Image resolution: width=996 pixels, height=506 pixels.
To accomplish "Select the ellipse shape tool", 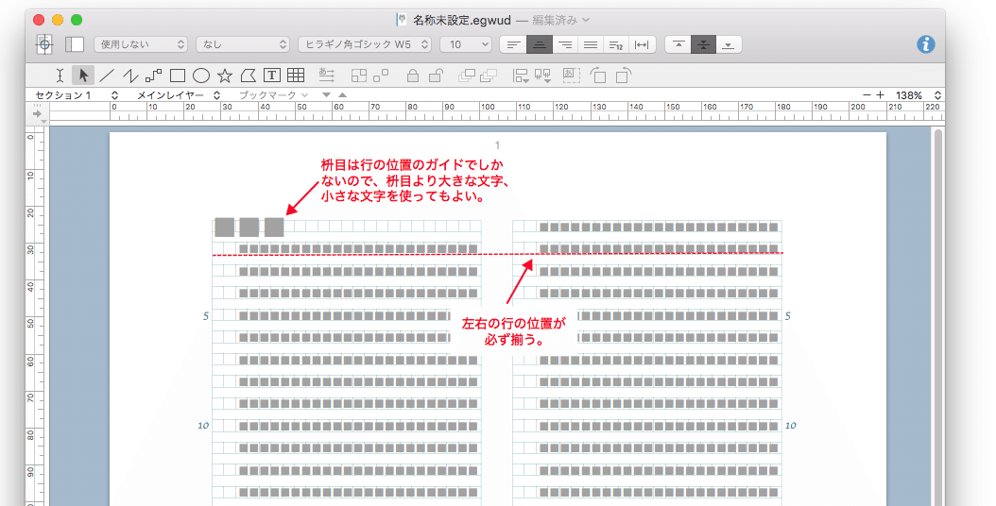I will 201,76.
